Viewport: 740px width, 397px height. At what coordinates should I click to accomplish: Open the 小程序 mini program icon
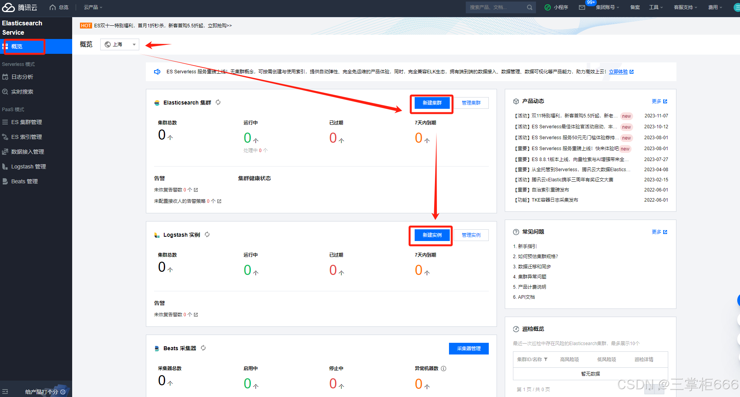coord(548,7)
